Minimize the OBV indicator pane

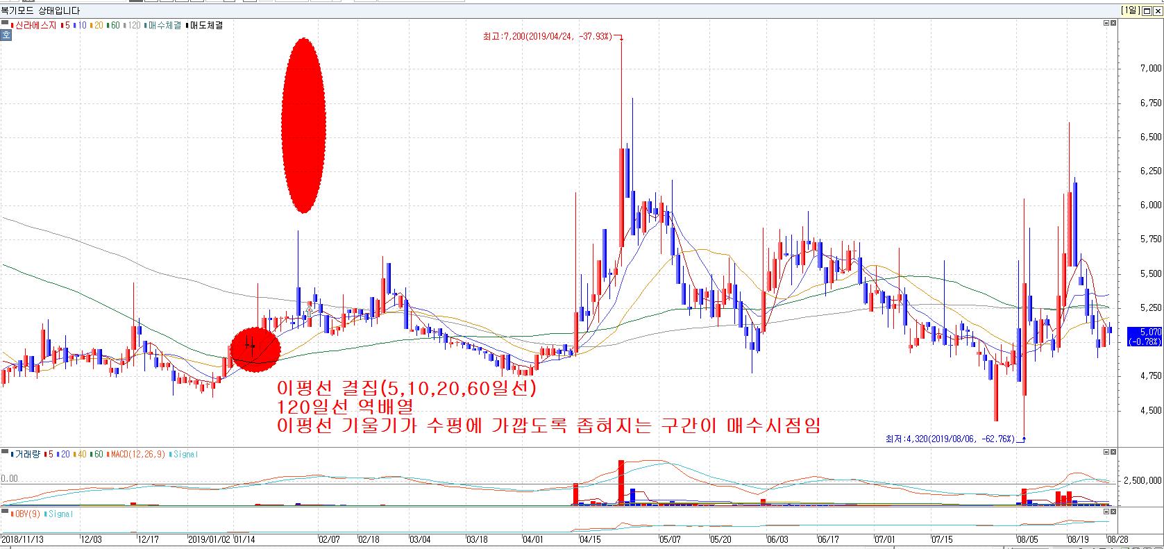(x=1106, y=512)
